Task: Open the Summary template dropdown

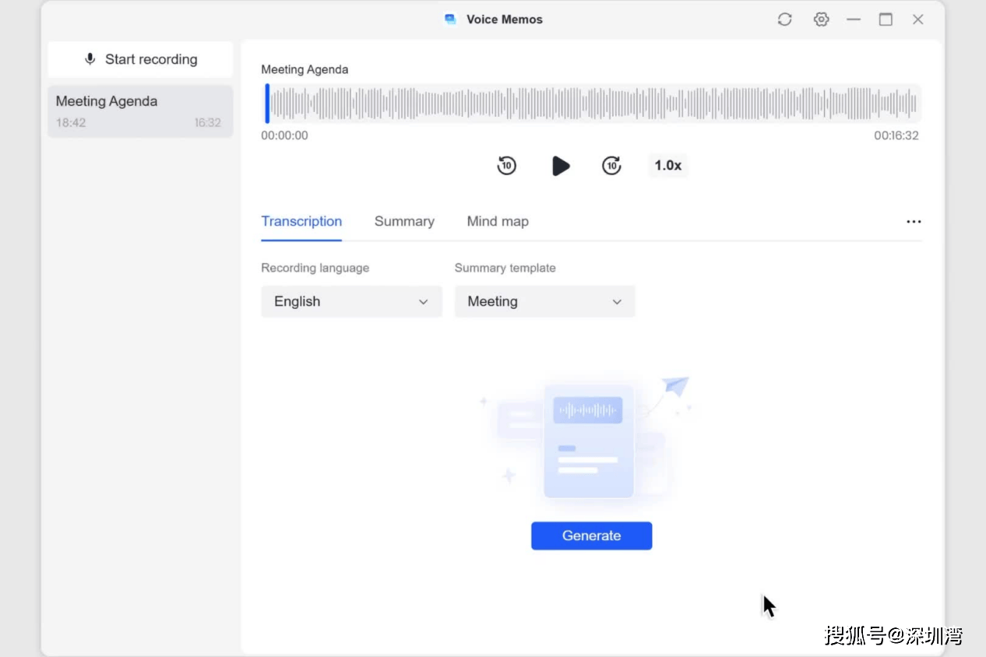Action: pos(544,301)
